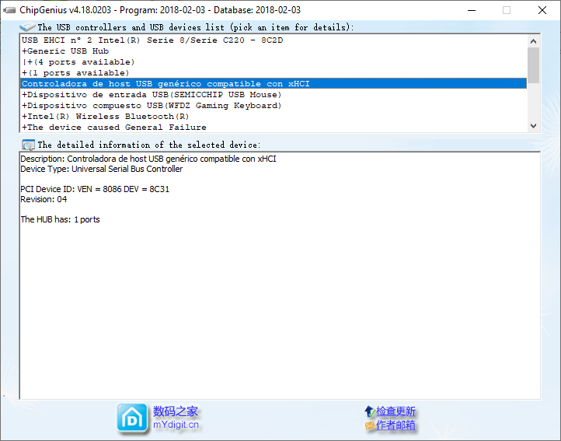Select the SEMICCHIP USB Mouse device
This screenshot has height=441, width=561.
tap(152, 94)
